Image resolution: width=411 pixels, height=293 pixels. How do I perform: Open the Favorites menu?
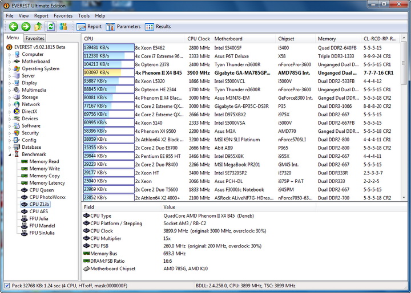(63, 16)
